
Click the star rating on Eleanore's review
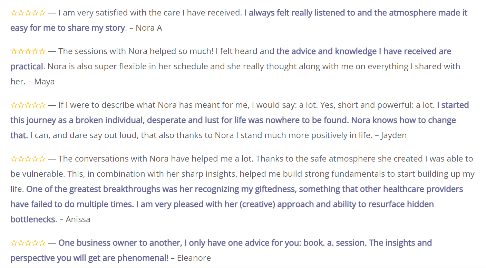(x=28, y=243)
